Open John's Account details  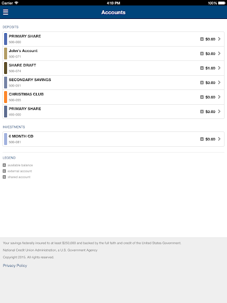coord(113,54)
